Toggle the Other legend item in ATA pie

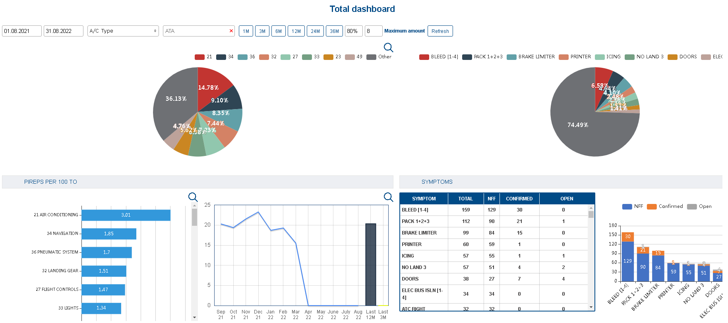(379, 57)
